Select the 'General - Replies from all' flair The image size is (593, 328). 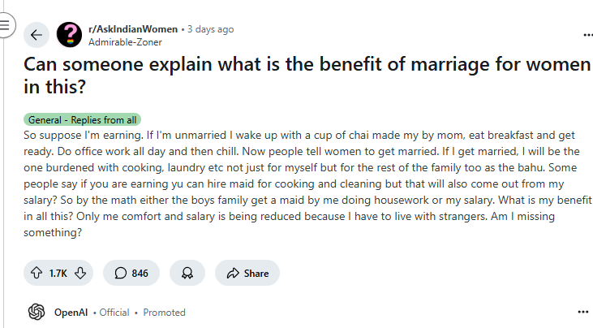point(83,119)
